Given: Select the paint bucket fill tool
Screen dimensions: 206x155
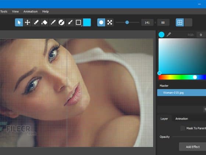Looking at the screenshot, I should click(45, 23).
